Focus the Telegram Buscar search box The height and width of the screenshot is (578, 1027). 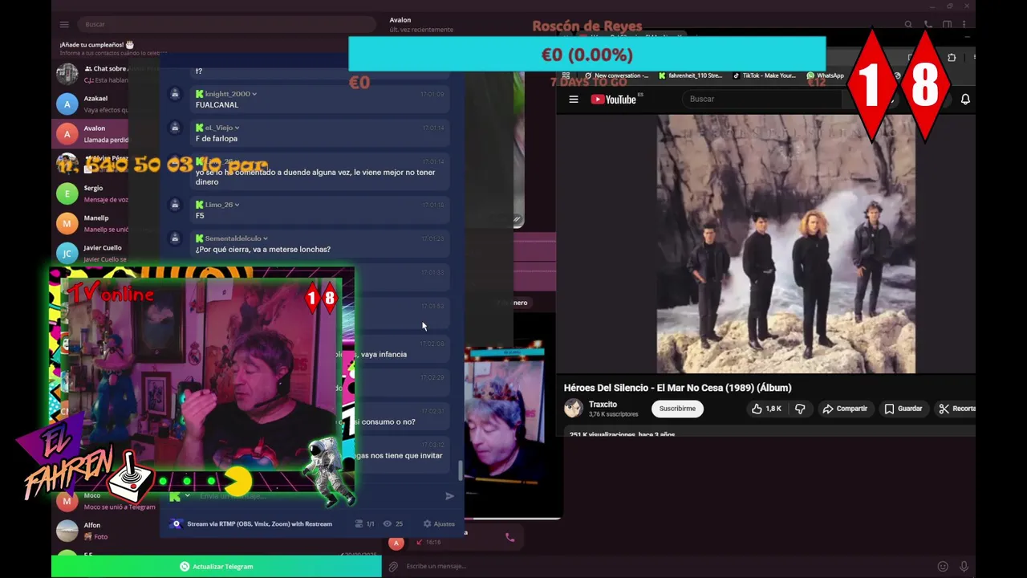[x=227, y=24]
